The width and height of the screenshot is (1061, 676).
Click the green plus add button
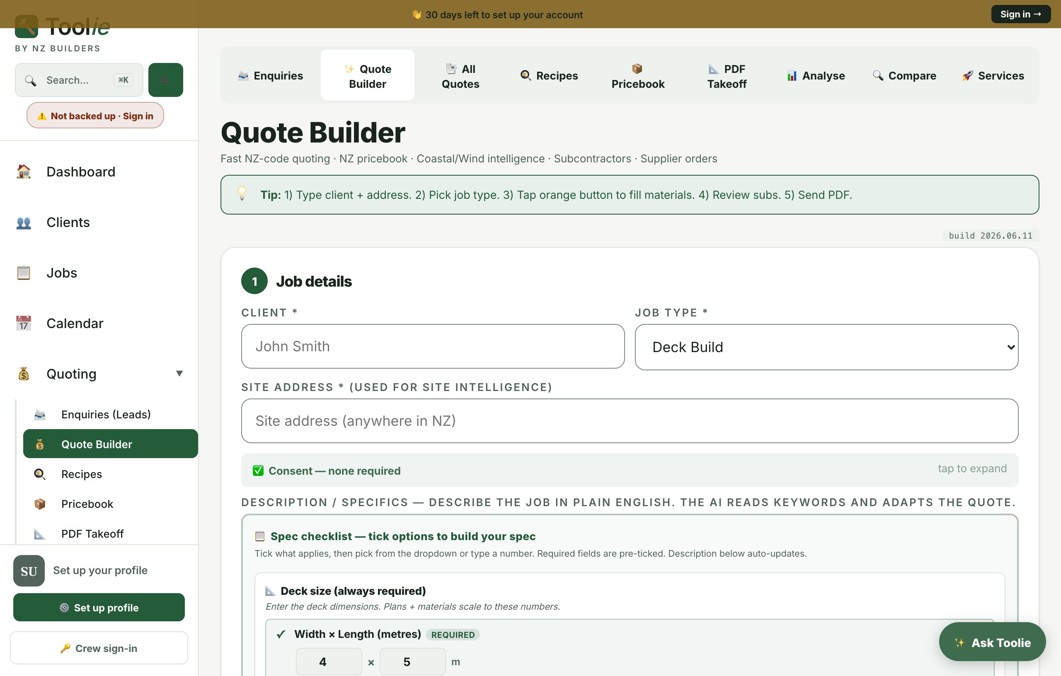point(165,80)
